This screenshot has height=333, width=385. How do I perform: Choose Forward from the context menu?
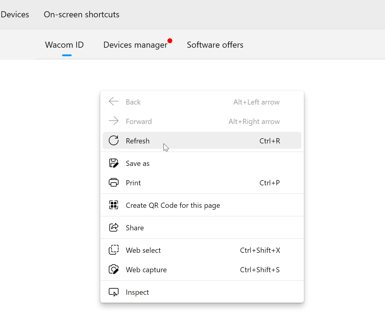[139, 122]
